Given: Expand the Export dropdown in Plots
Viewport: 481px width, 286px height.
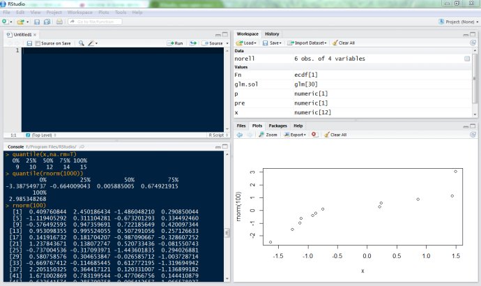Looking at the screenshot, I should tap(297, 134).
